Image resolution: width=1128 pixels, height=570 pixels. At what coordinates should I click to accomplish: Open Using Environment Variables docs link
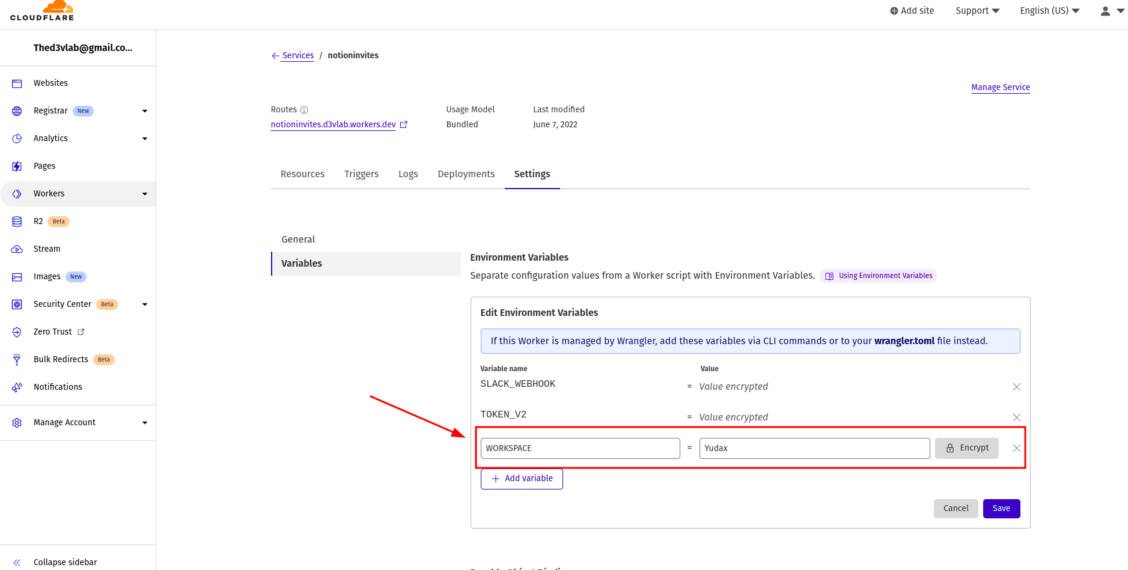pyautogui.click(x=879, y=276)
